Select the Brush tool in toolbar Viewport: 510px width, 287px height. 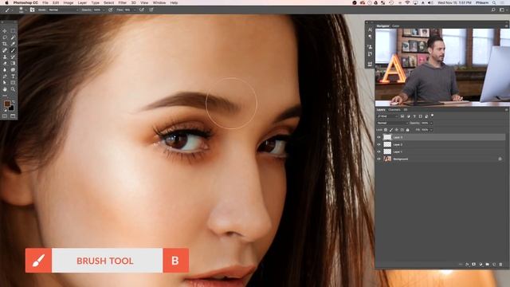(13, 50)
